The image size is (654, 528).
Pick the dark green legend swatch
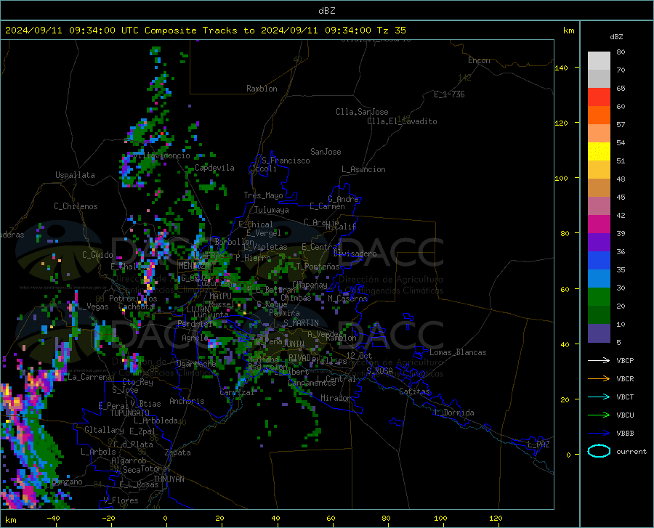point(599,315)
